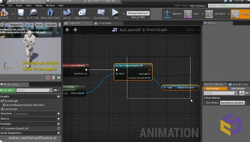The image size is (250, 142).
Task: Start Play simulation
Action: click(x=116, y=14)
